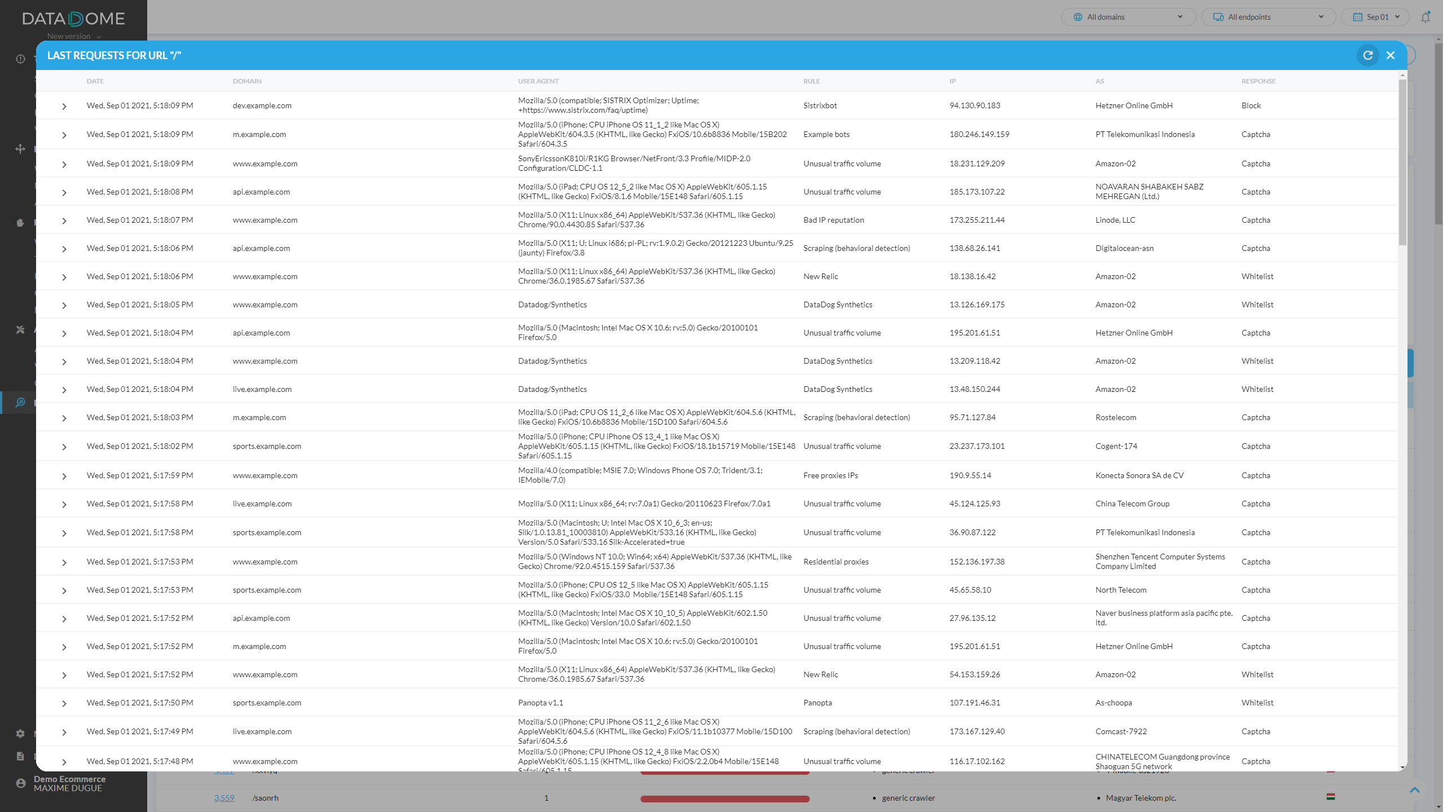Click the notifications bell icon
Viewport: 1443px width, 812px height.
click(1426, 17)
